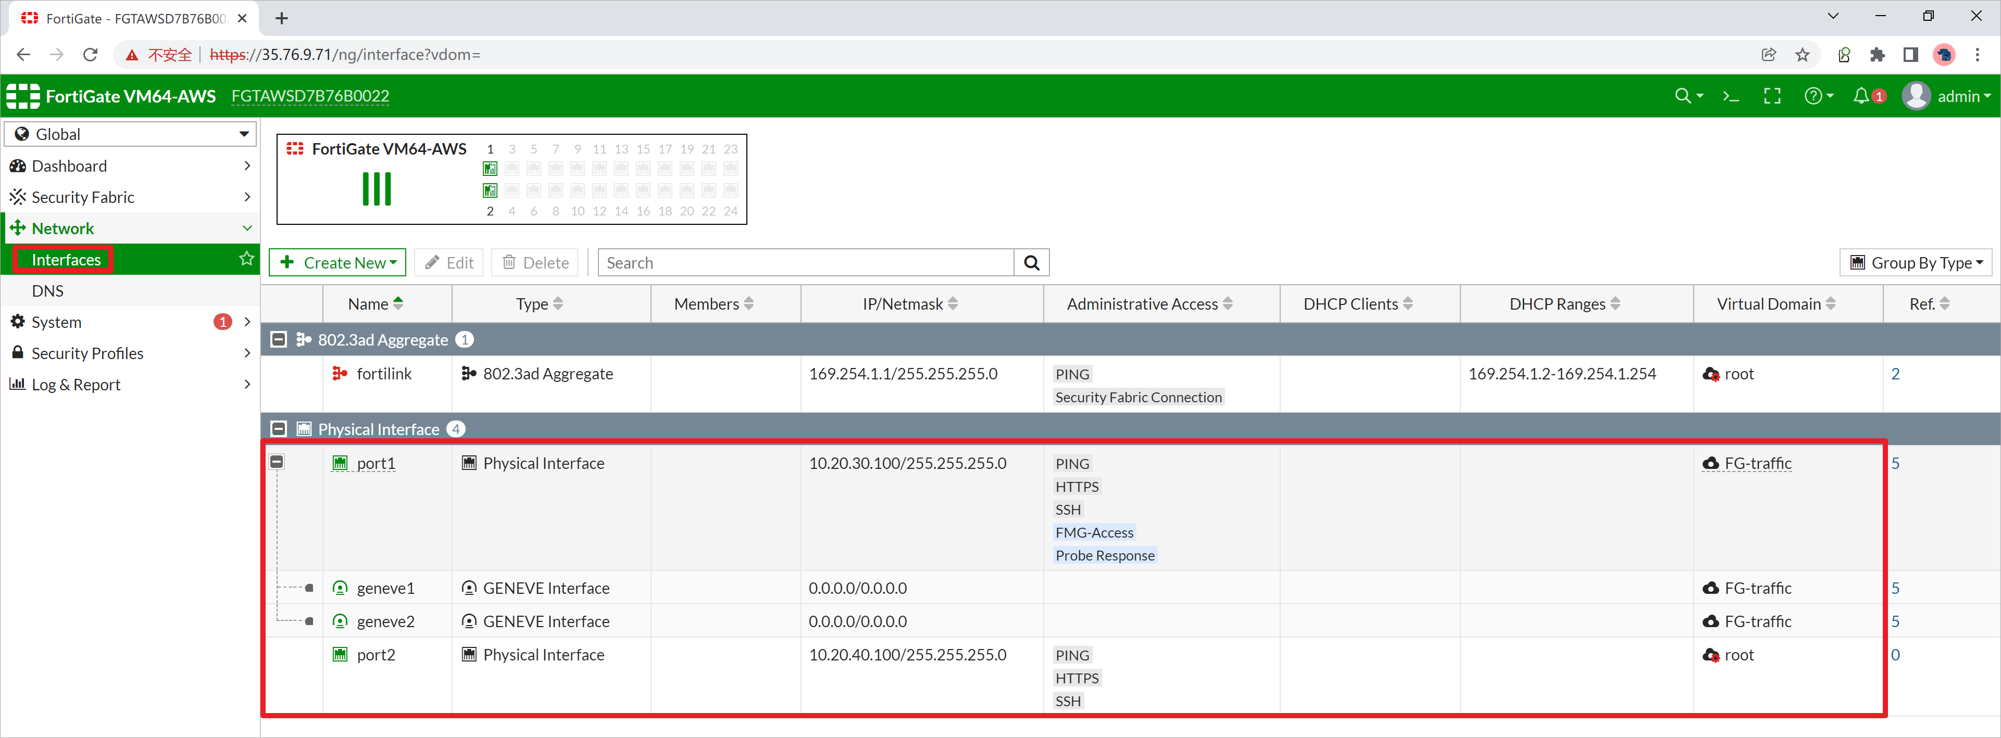The height and width of the screenshot is (738, 2001).
Task: Open the Global VDOM dropdown
Action: click(x=131, y=134)
